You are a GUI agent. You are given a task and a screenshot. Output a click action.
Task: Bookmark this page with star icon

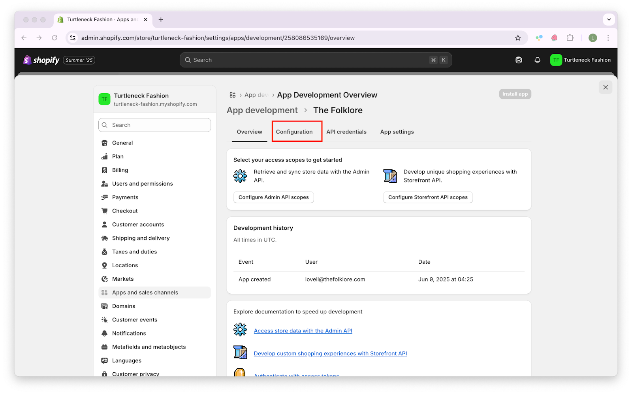[518, 38]
